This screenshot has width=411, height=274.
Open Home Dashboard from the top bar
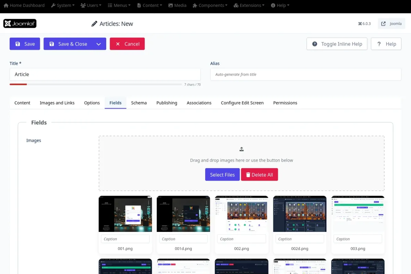(x=24, y=5)
